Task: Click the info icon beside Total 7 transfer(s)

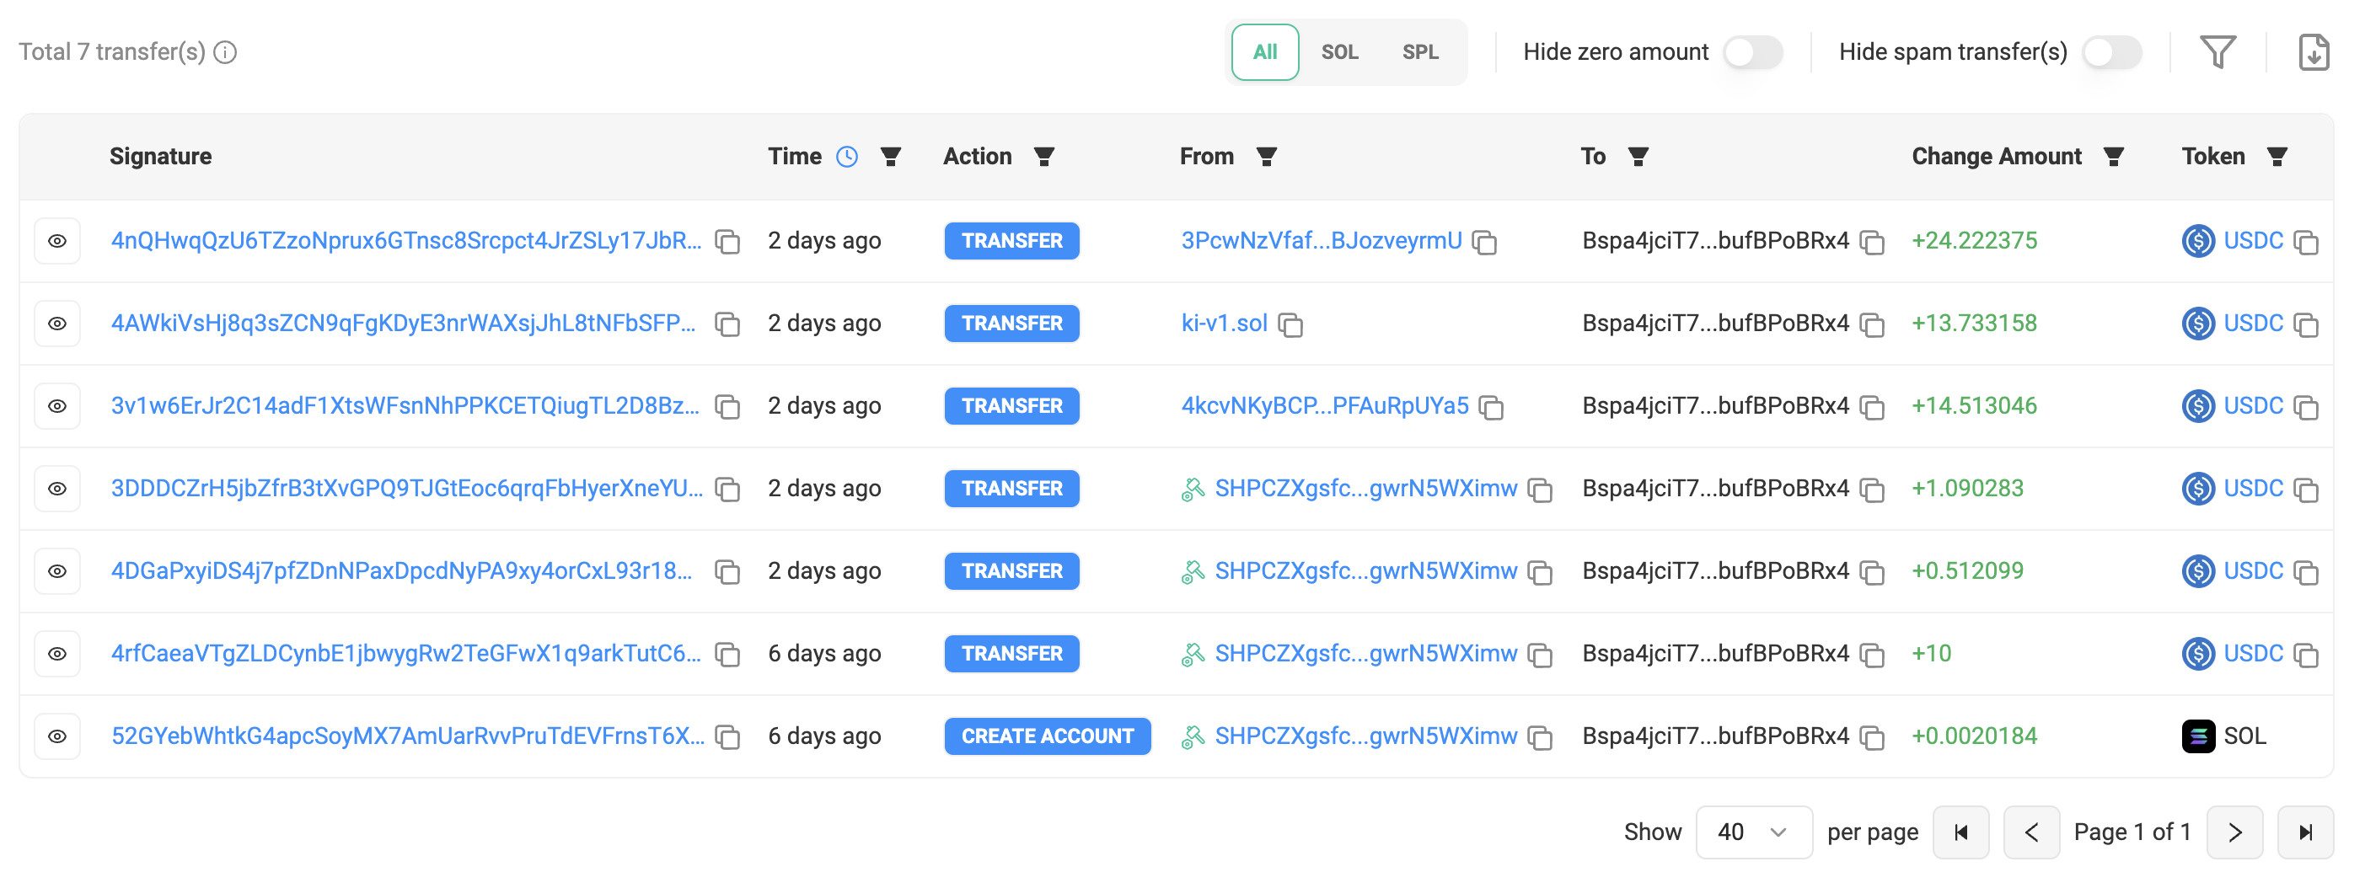Action: coord(225,52)
